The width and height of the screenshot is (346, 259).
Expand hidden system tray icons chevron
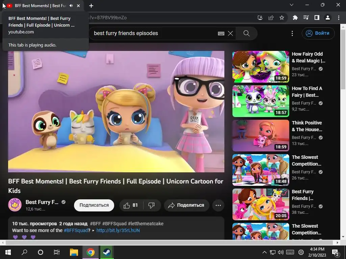264,252
